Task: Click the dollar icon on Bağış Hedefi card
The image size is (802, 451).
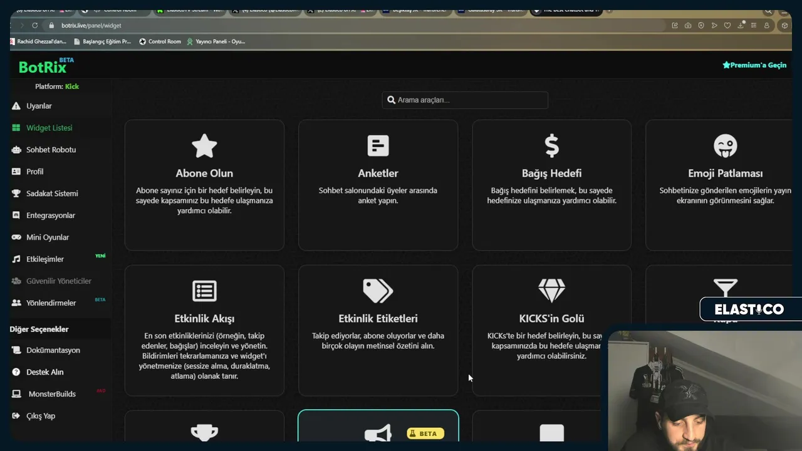Action: pos(551,146)
